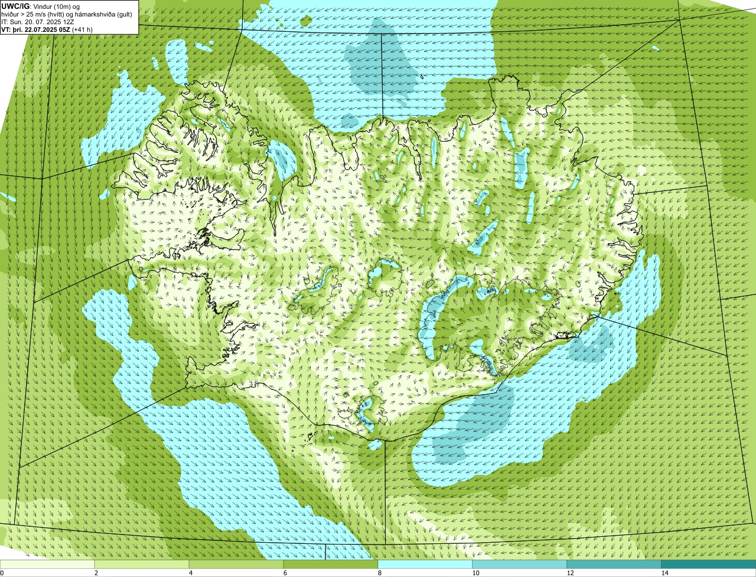Click the legend scale label '12'

coord(570,573)
